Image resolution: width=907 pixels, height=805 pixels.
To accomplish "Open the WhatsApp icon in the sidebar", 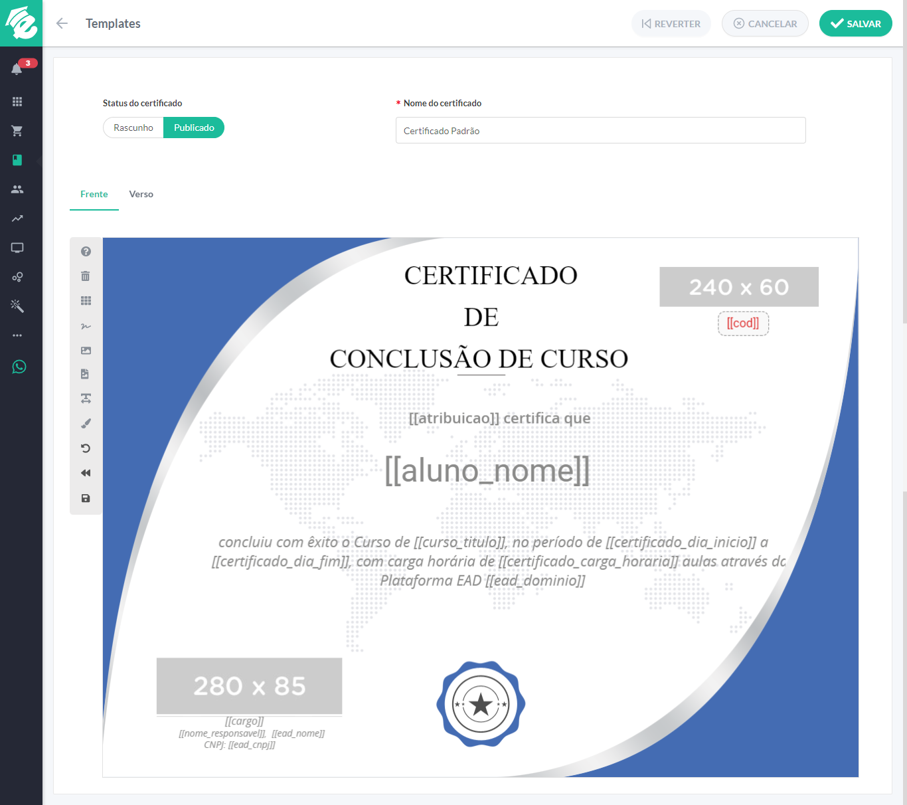I will tap(18, 366).
